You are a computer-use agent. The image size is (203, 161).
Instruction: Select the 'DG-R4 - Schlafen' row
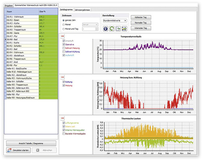tap(31, 27)
